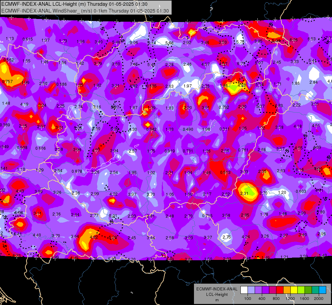
Task: Click the 0.311 wind shear value
Action: tap(224, 129)
